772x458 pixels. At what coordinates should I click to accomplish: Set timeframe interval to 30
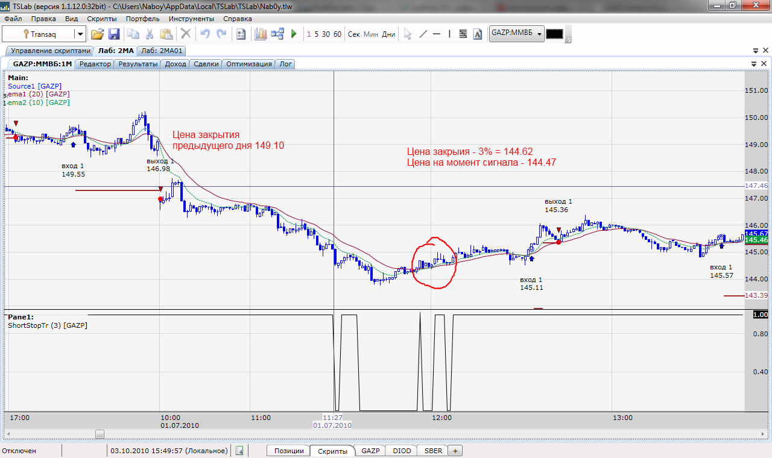326,34
